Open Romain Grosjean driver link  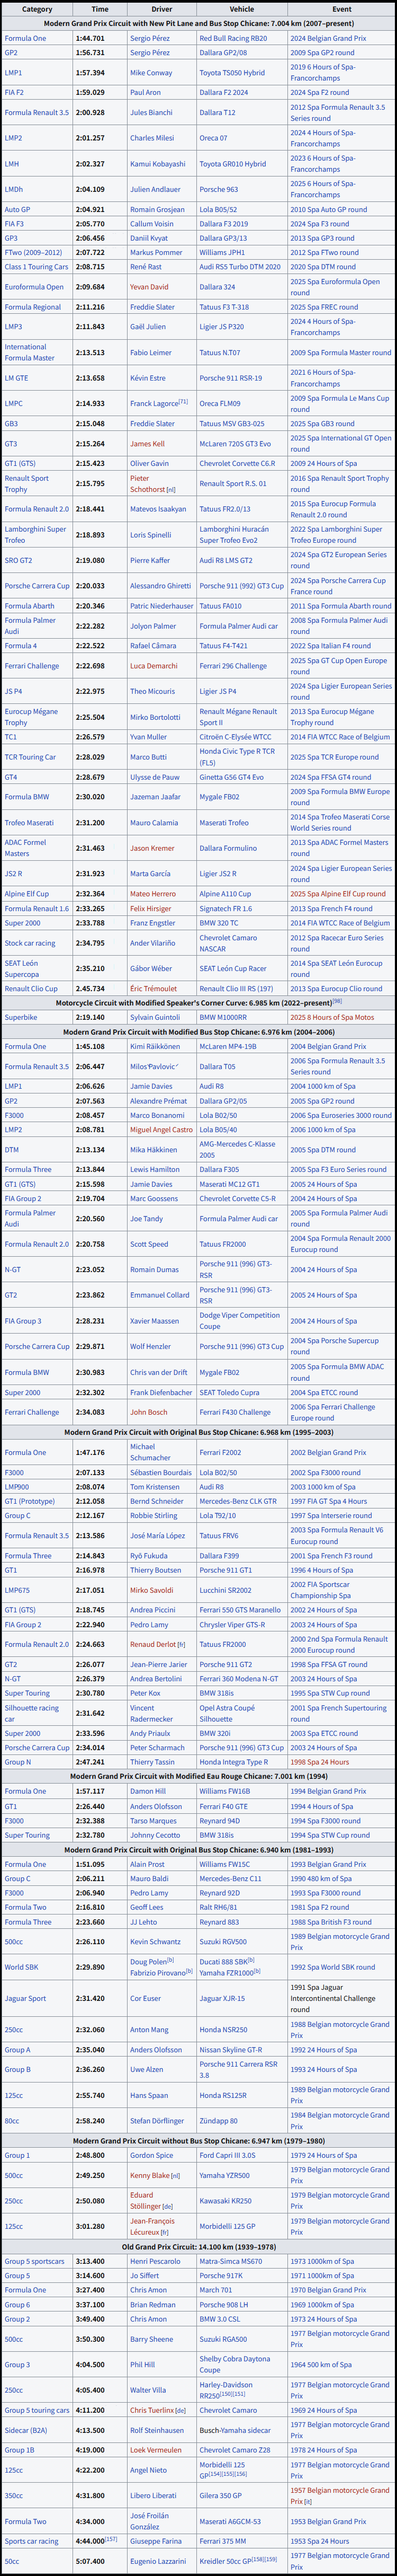coord(157,210)
